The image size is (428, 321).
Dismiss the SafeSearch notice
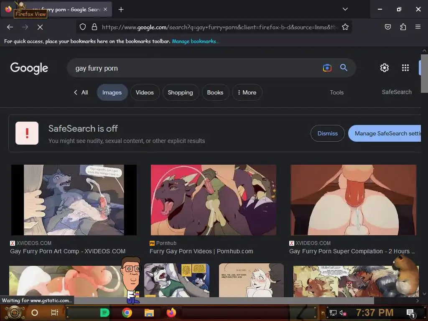327,133
